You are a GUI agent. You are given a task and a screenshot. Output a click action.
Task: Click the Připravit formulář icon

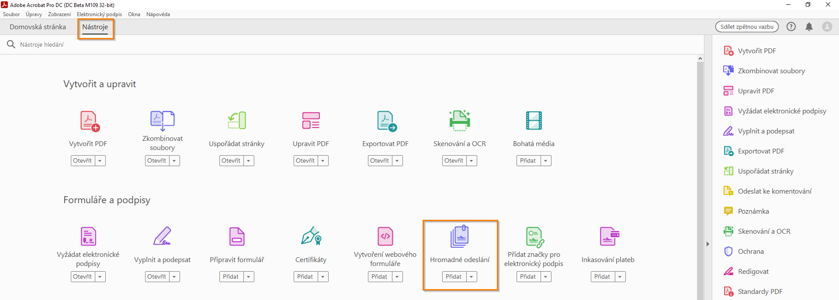(237, 236)
